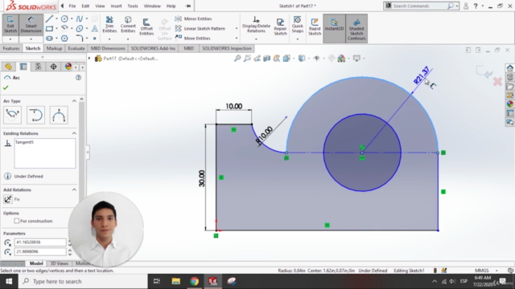Select Tangent5 in Existing Relations
Screen dimensions: 515x289
point(24,142)
